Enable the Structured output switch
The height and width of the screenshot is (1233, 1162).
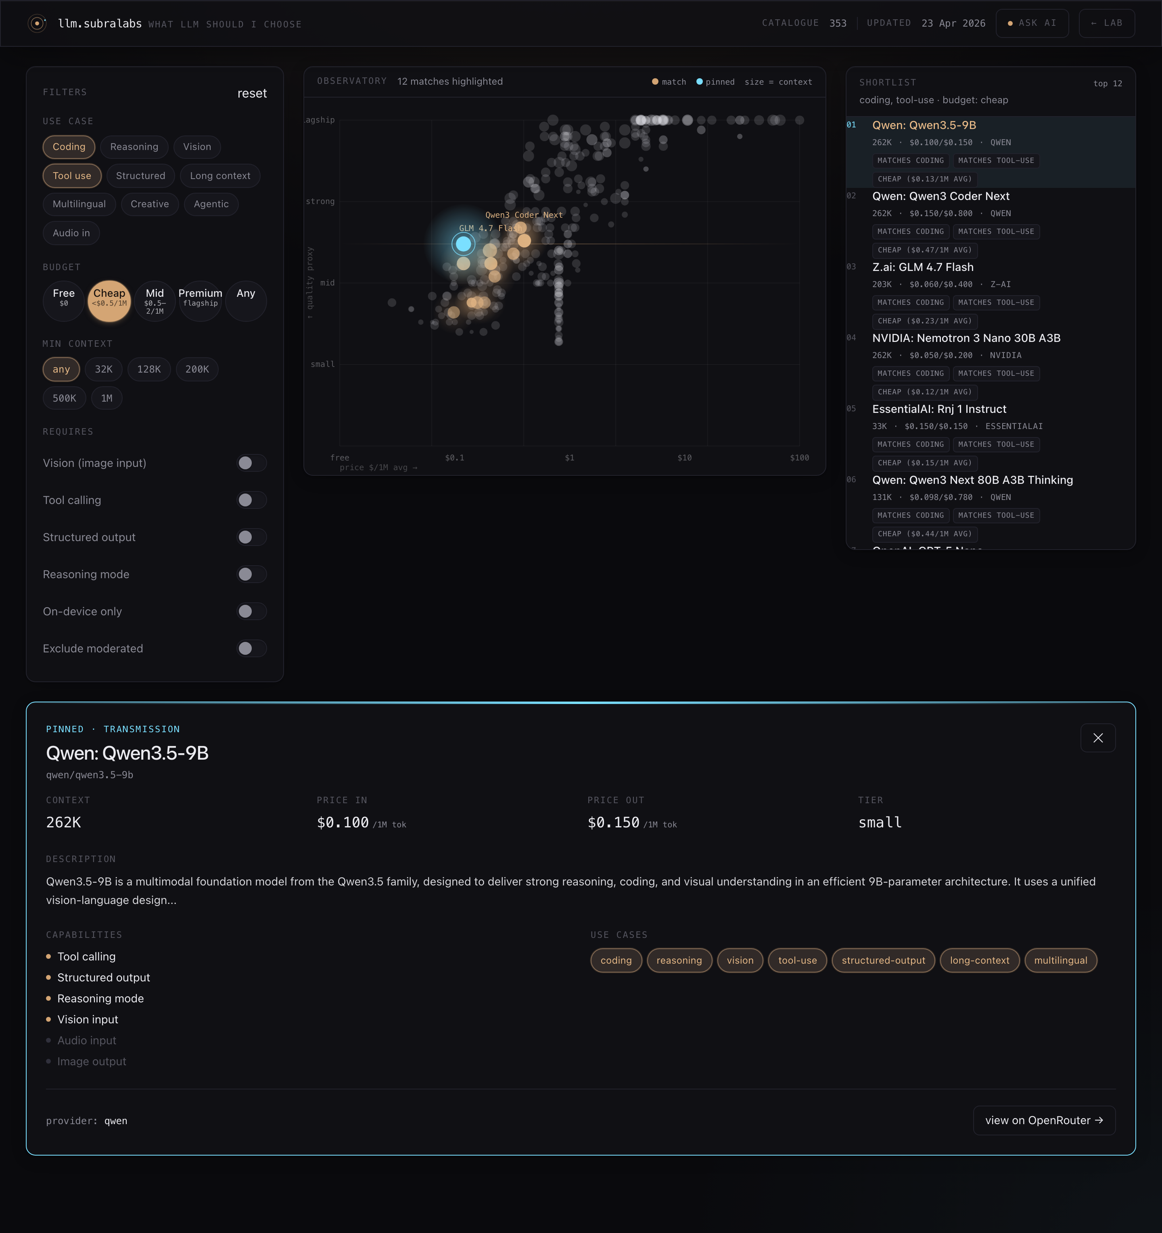tap(251, 537)
